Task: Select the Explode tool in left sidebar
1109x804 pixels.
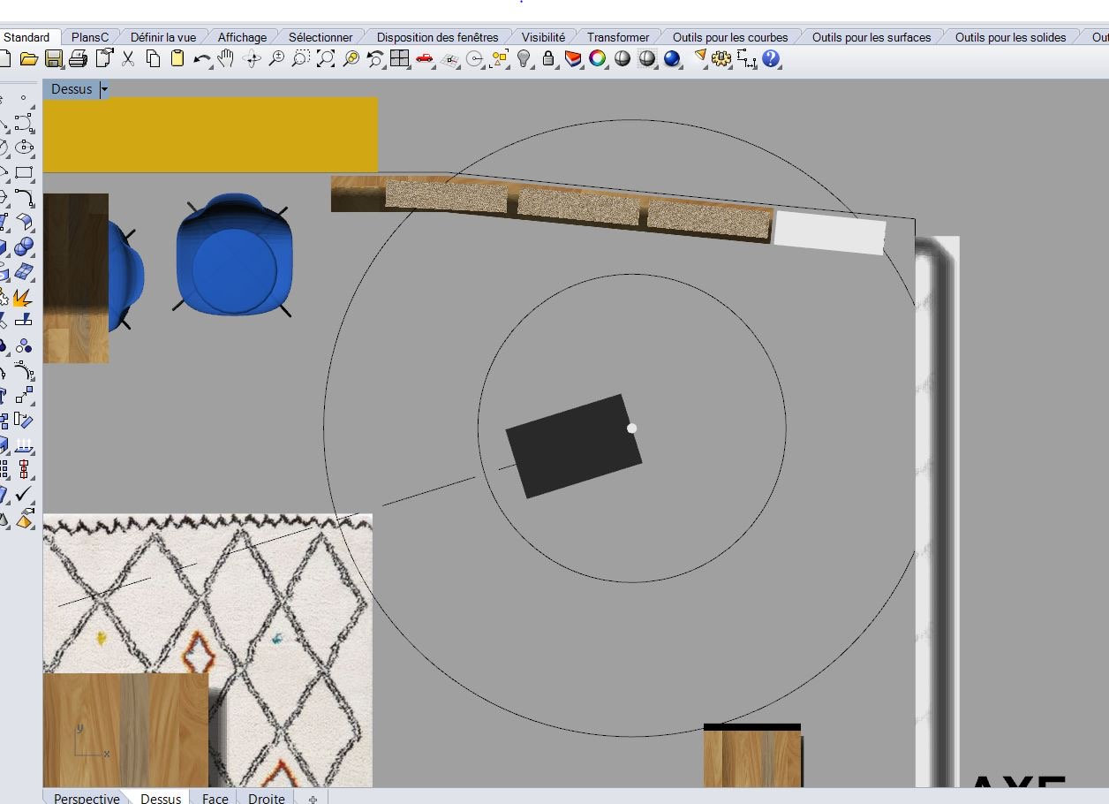Action: tap(23, 297)
